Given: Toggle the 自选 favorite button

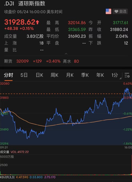Looking at the screenshot, I should (x=120, y=11).
